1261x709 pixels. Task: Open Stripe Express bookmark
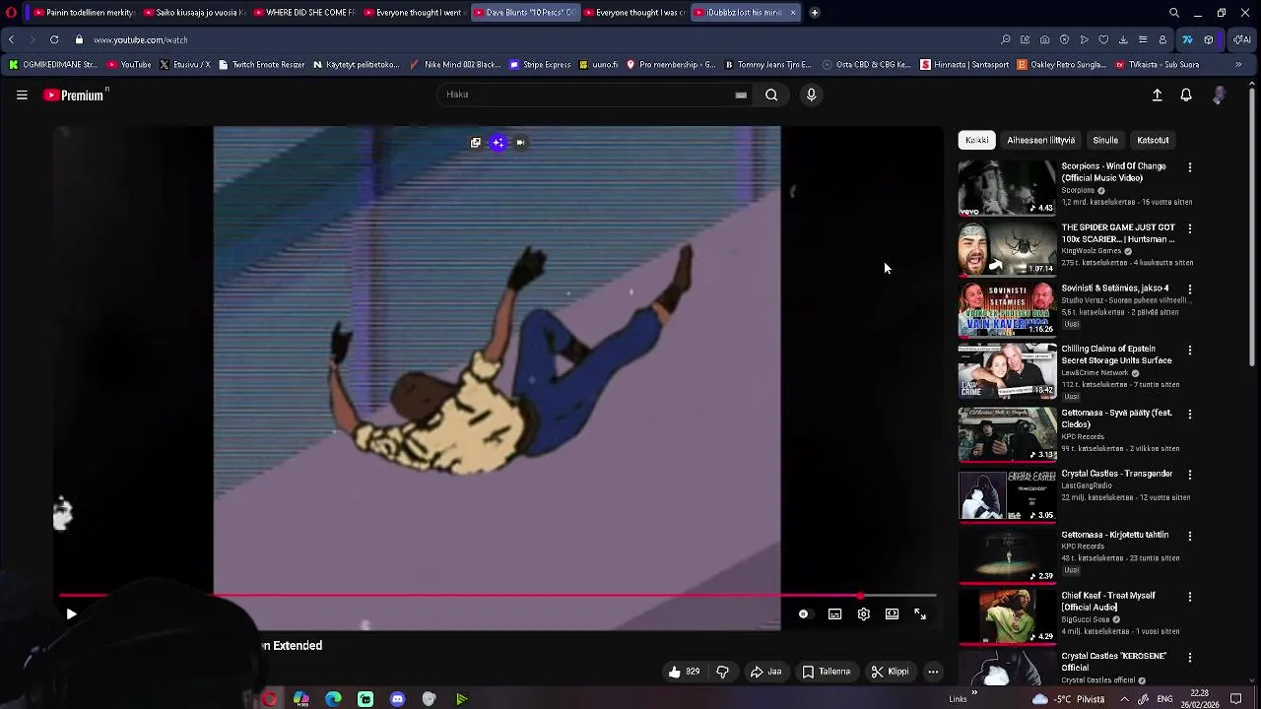pos(540,65)
